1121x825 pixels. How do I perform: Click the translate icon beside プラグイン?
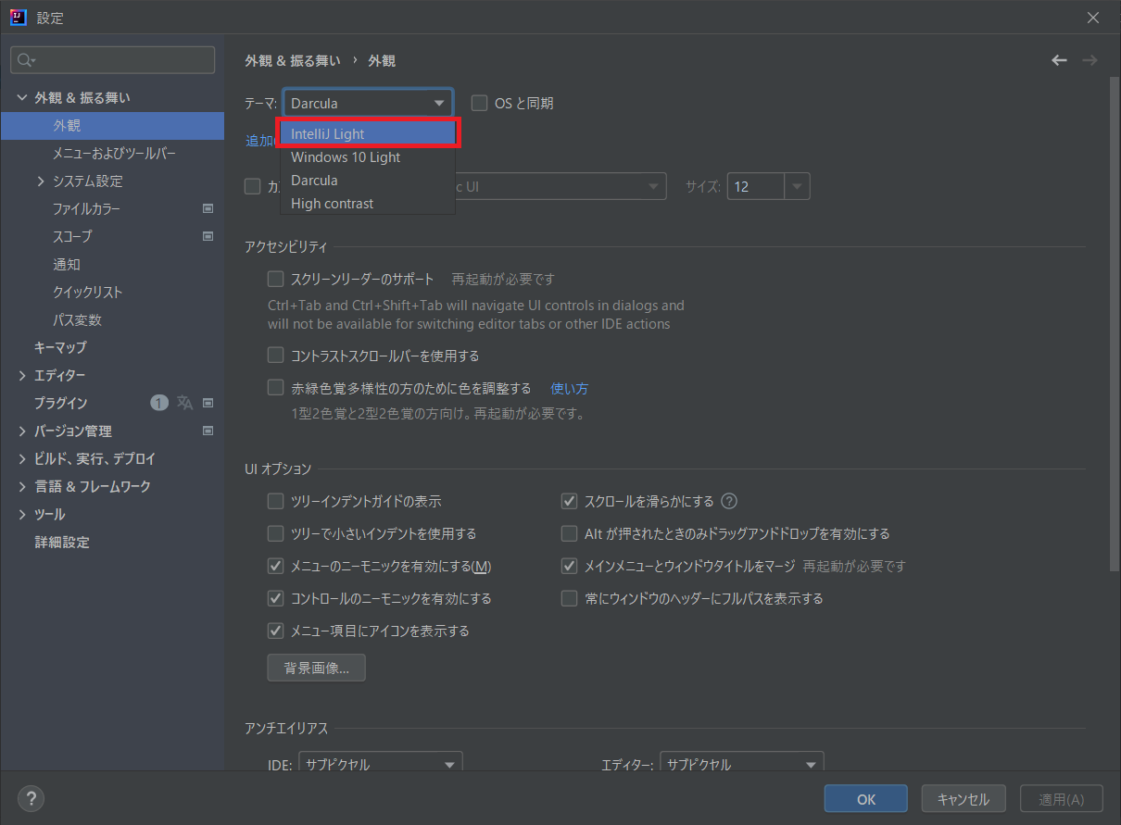[185, 403]
